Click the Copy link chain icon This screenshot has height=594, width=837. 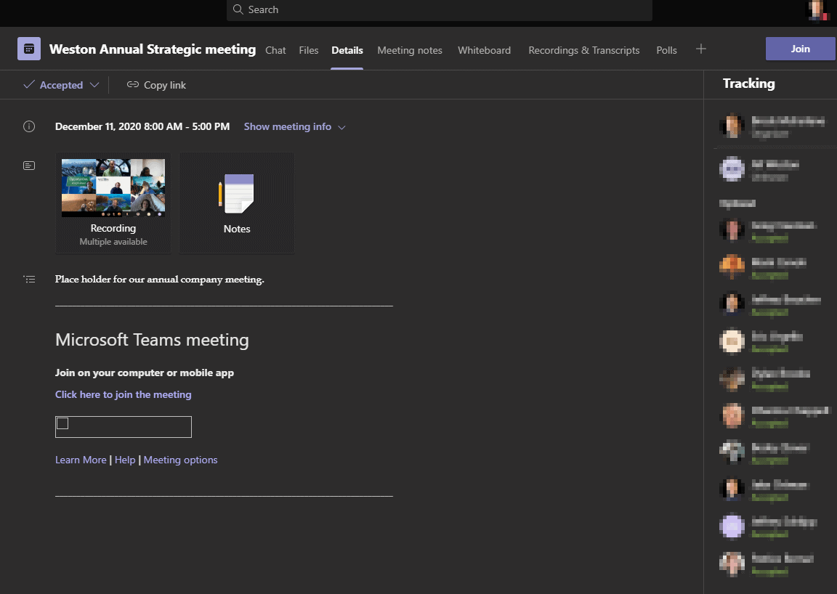click(132, 84)
